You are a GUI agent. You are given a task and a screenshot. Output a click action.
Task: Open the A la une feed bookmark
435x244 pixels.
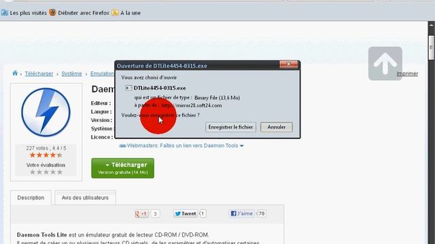pos(126,13)
